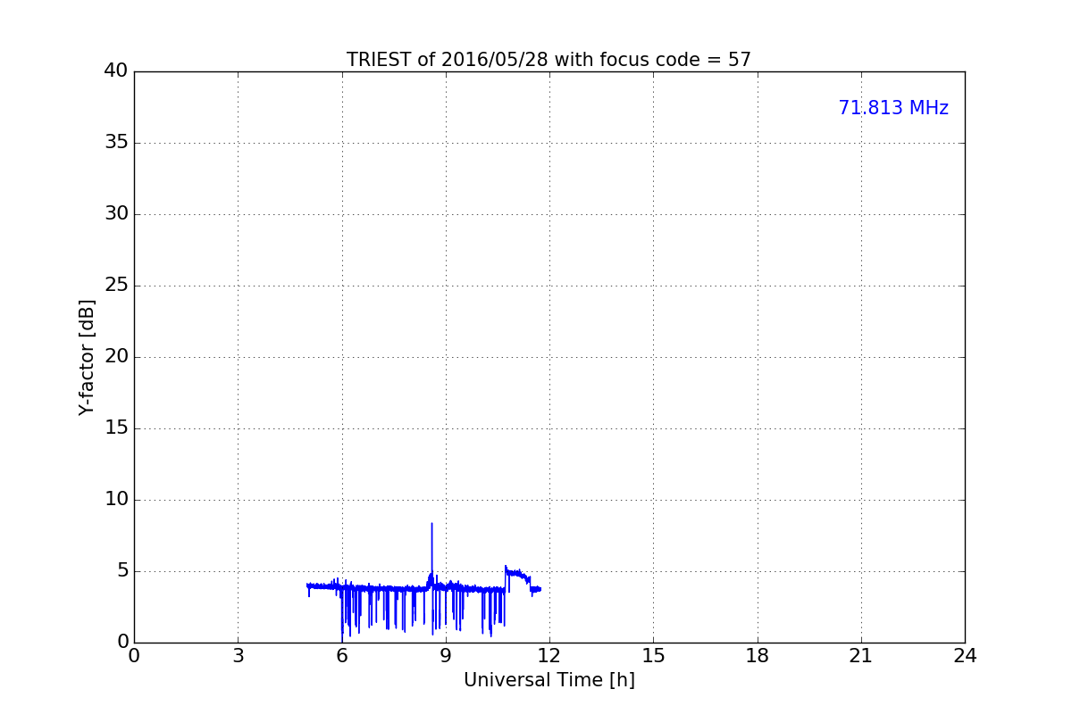The height and width of the screenshot is (714, 1072).
Task: Click the y-axis tick label '10'
Action: (116, 500)
